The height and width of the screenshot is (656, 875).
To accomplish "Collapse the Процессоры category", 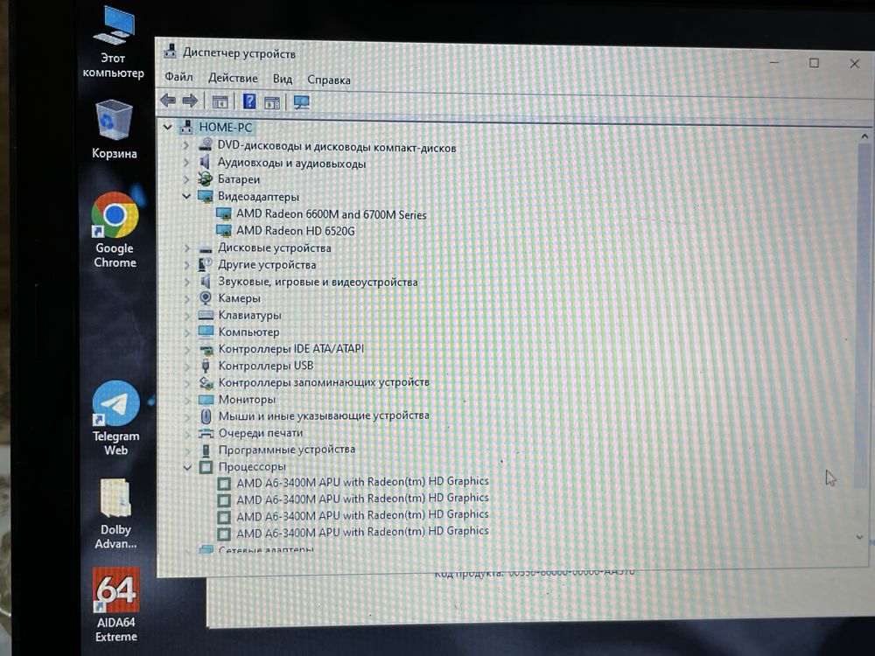I will tap(187, 467).
